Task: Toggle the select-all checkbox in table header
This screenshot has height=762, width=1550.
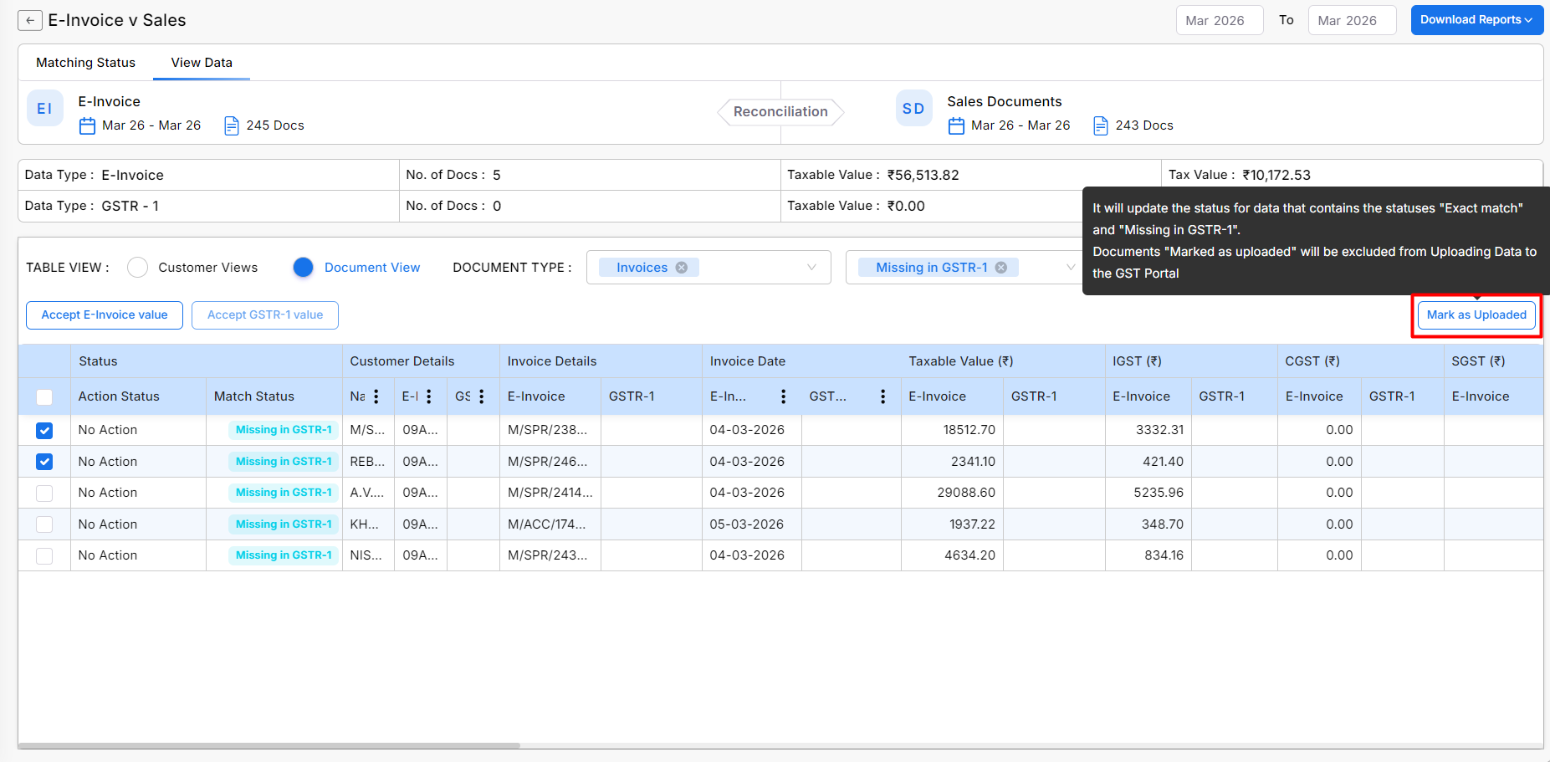Action: (x=44, y=397)
